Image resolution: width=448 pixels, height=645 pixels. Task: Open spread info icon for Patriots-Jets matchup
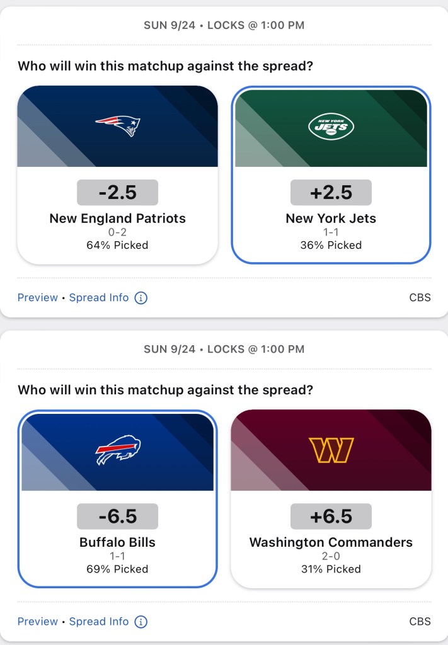[141, 298]
